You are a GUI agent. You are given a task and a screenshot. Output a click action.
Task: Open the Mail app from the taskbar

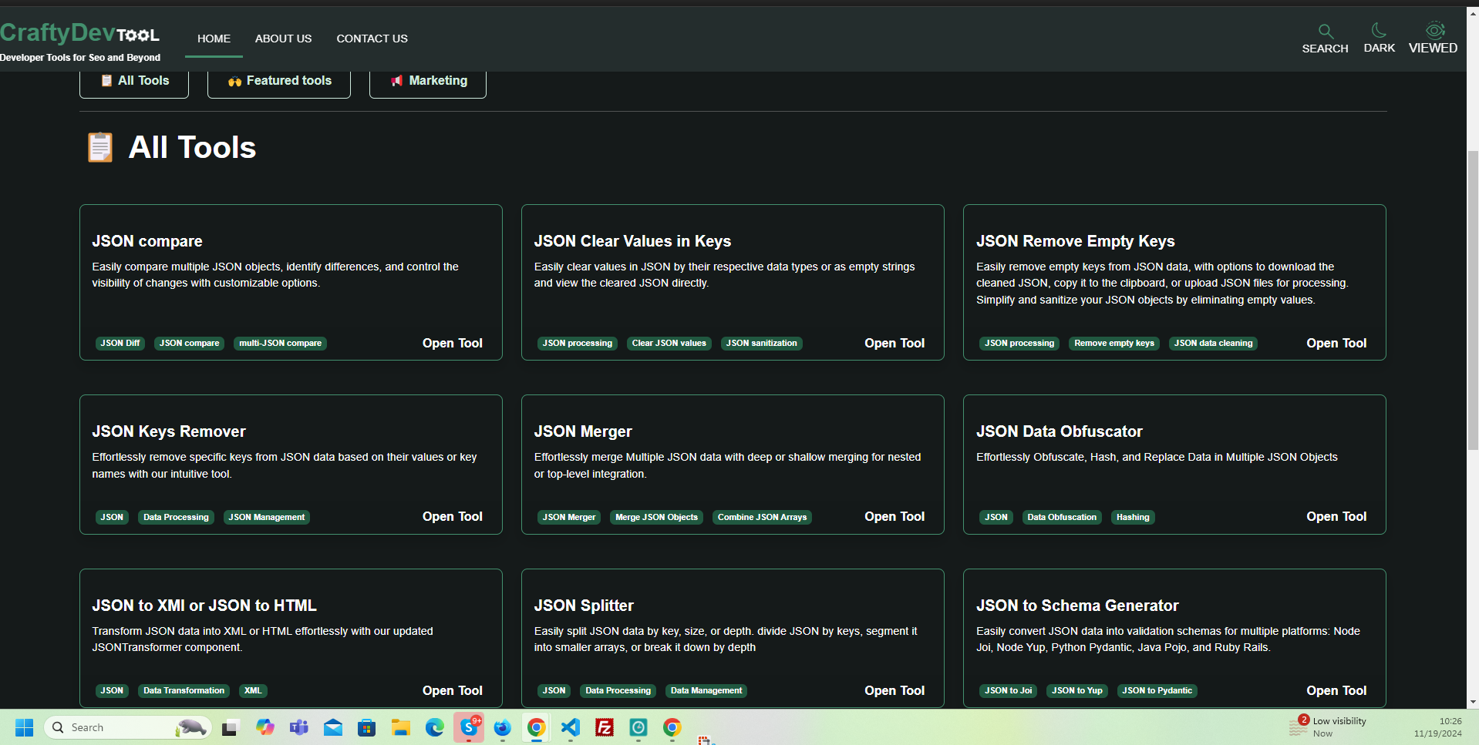coord(333,727)
